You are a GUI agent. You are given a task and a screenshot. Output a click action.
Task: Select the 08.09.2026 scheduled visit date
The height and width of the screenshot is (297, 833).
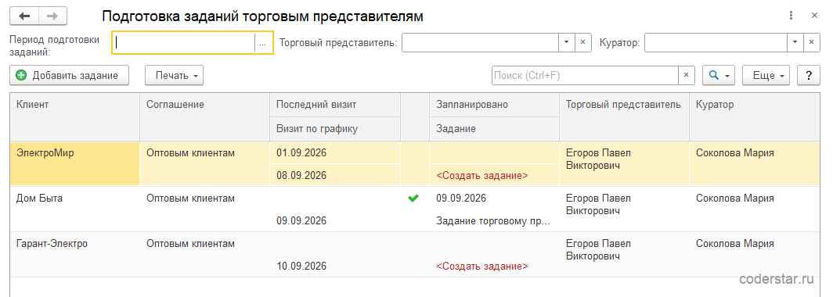tap(301, 176)
